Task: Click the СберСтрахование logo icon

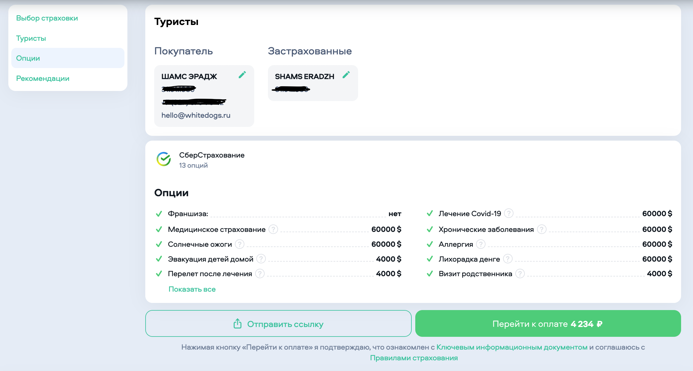Action: click(x=164, y=159)
